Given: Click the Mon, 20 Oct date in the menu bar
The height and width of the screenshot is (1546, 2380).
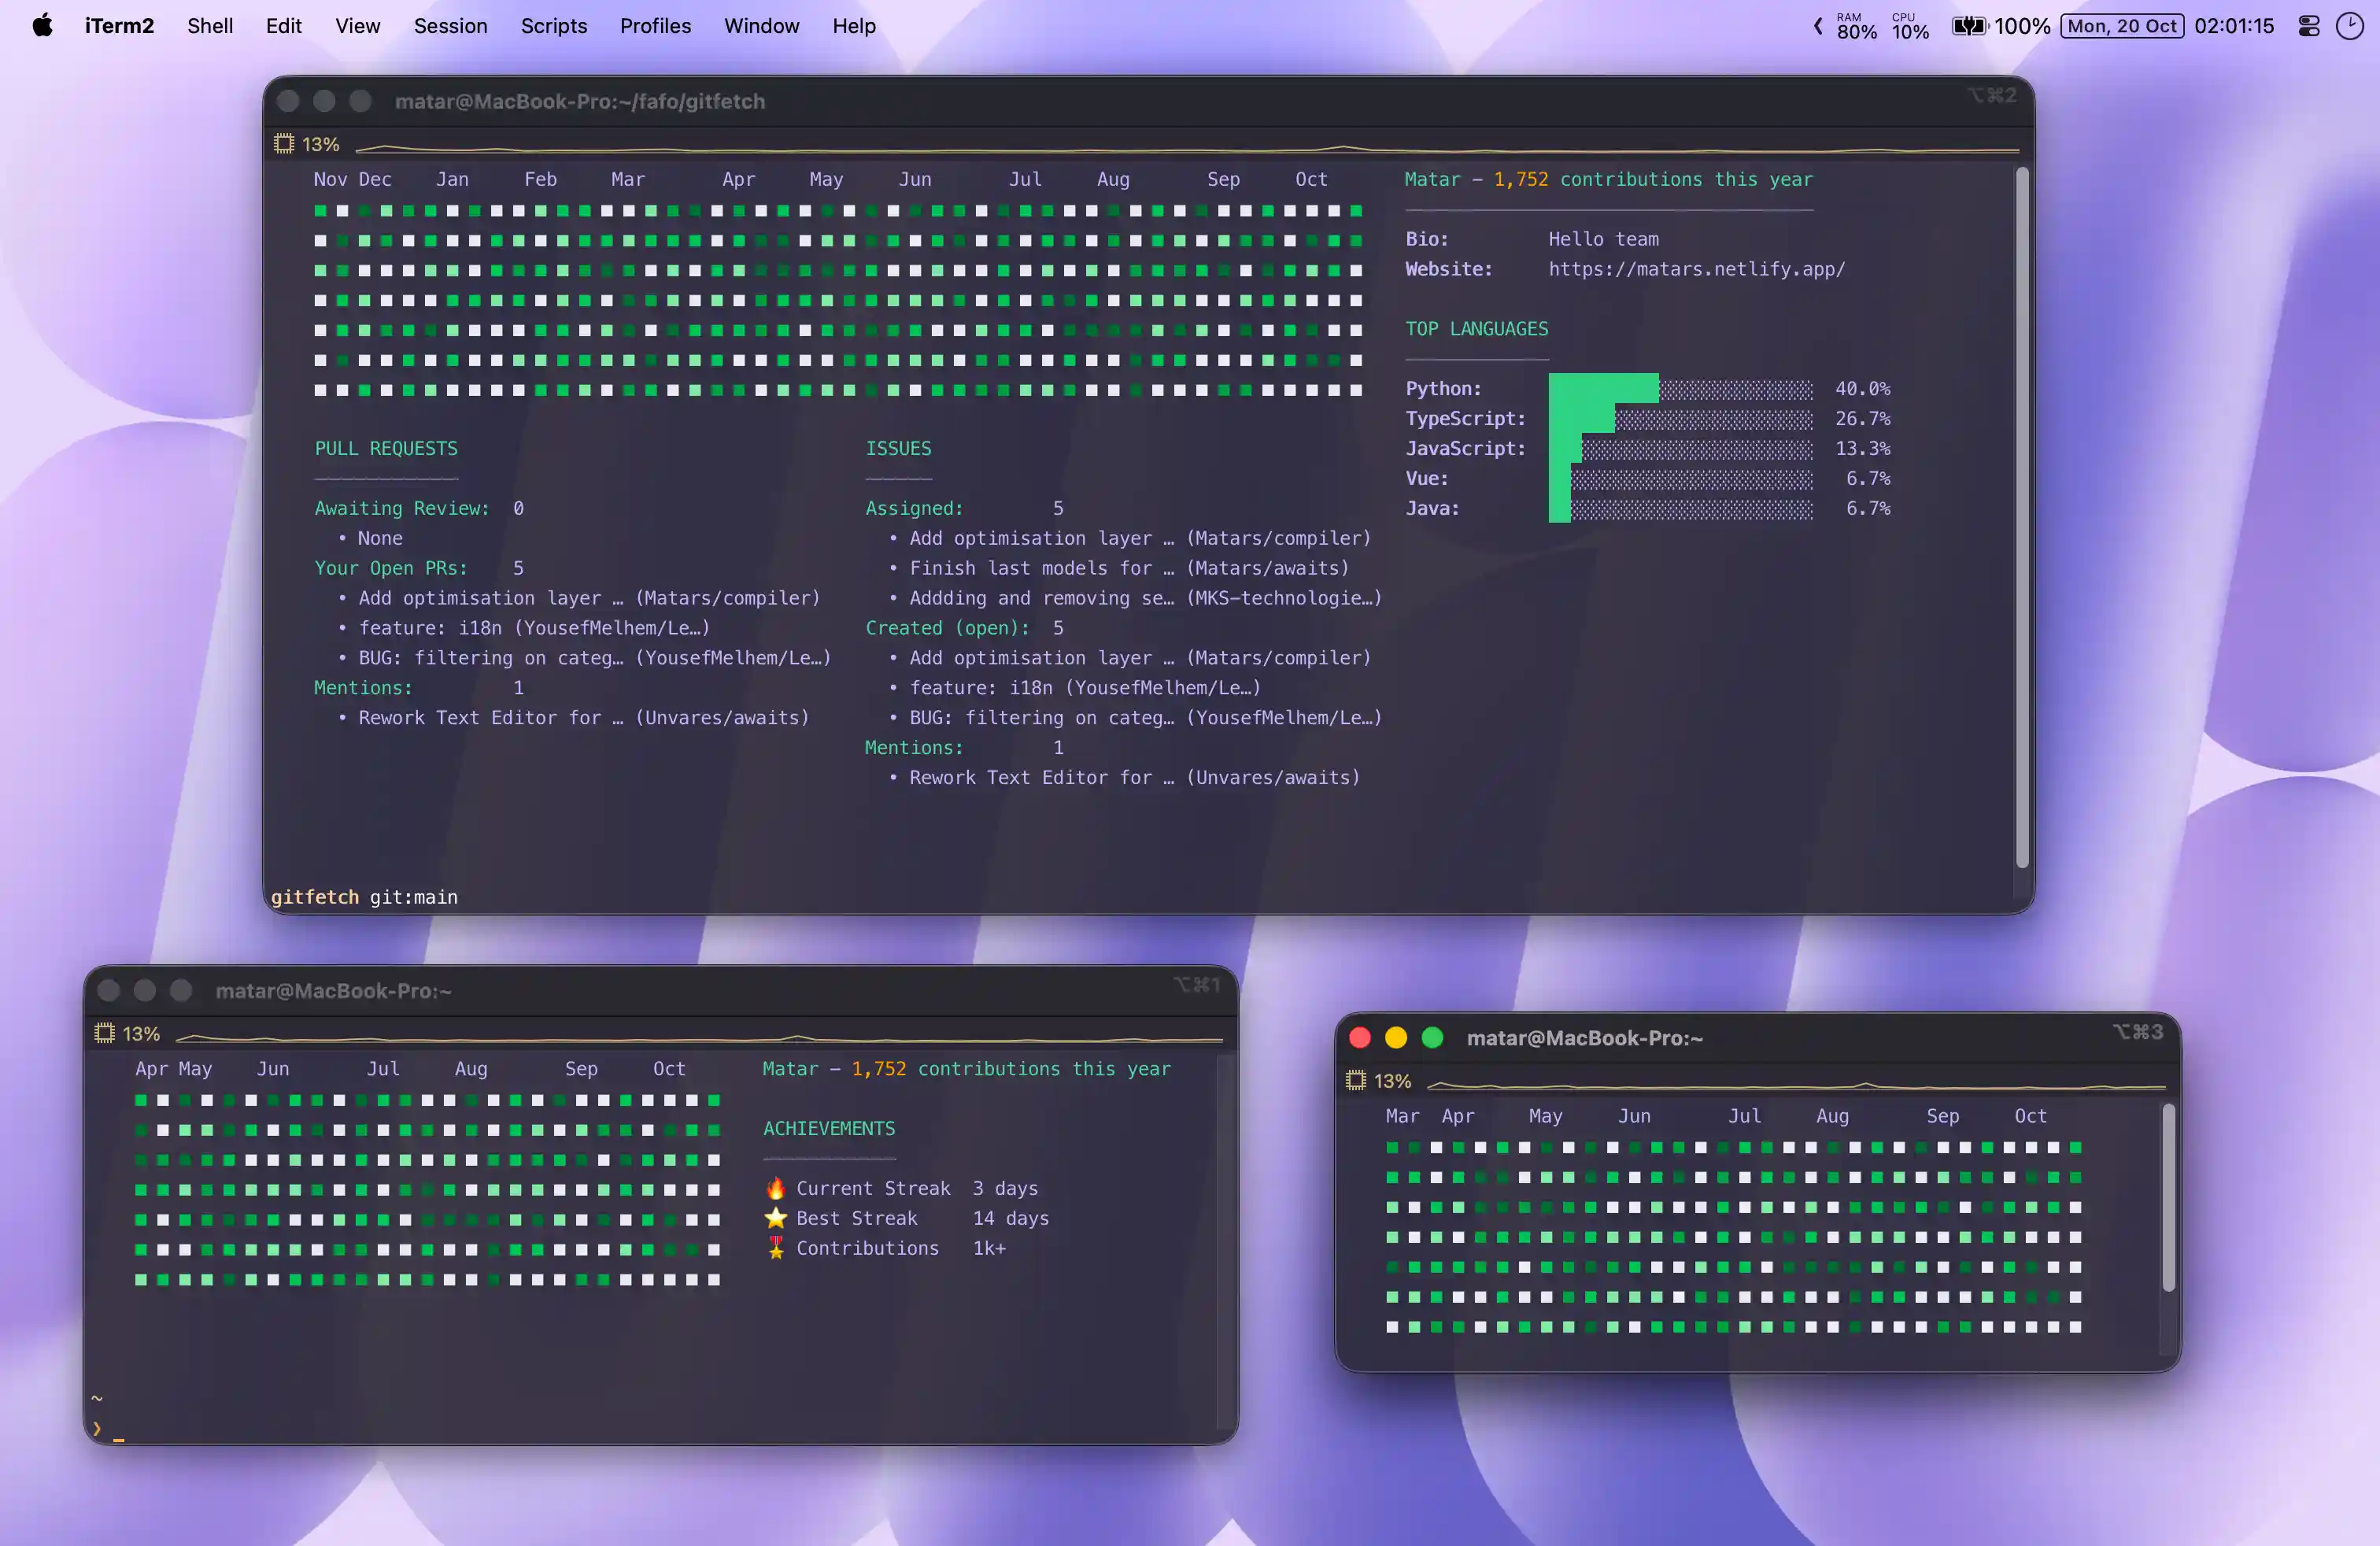Looking at the screenshot, I should 2122,25.
